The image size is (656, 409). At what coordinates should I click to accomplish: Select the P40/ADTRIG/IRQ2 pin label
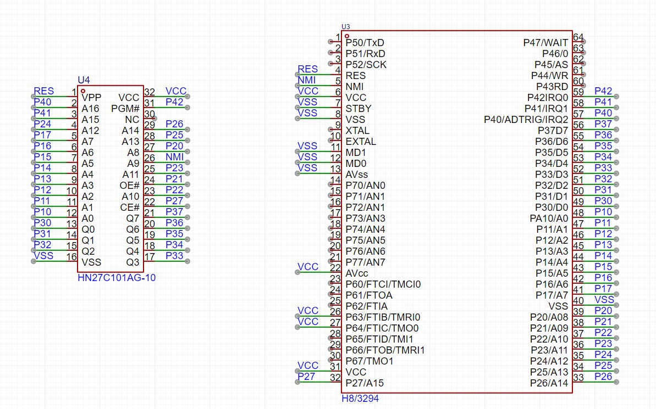coord(526,120)
